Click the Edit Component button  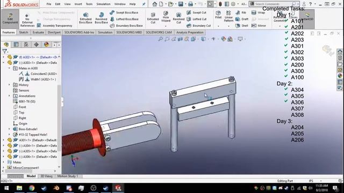[10, 19]
